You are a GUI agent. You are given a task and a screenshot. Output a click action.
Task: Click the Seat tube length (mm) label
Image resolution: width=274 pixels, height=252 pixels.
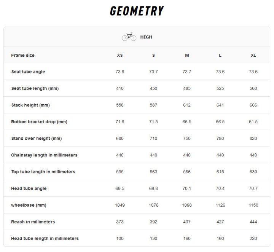(x=35, y=88)
